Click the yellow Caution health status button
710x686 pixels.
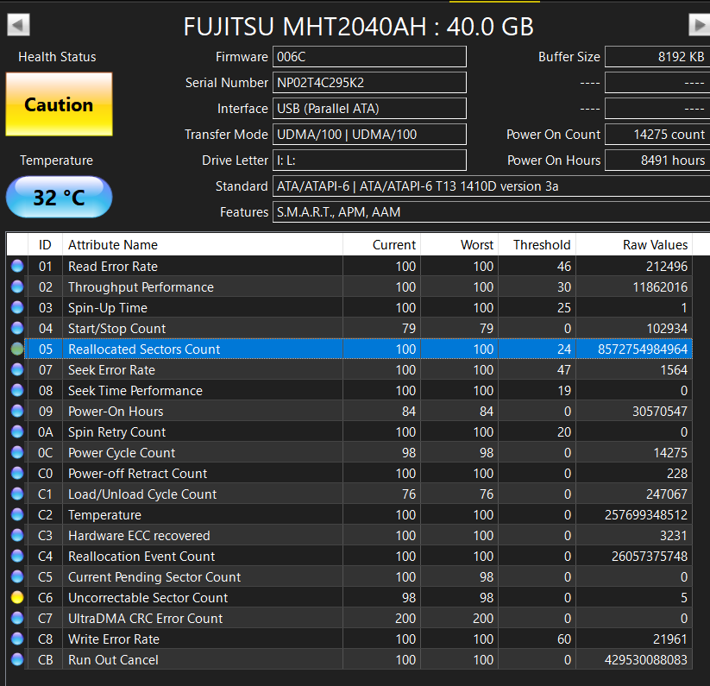(x=59, y=104)
